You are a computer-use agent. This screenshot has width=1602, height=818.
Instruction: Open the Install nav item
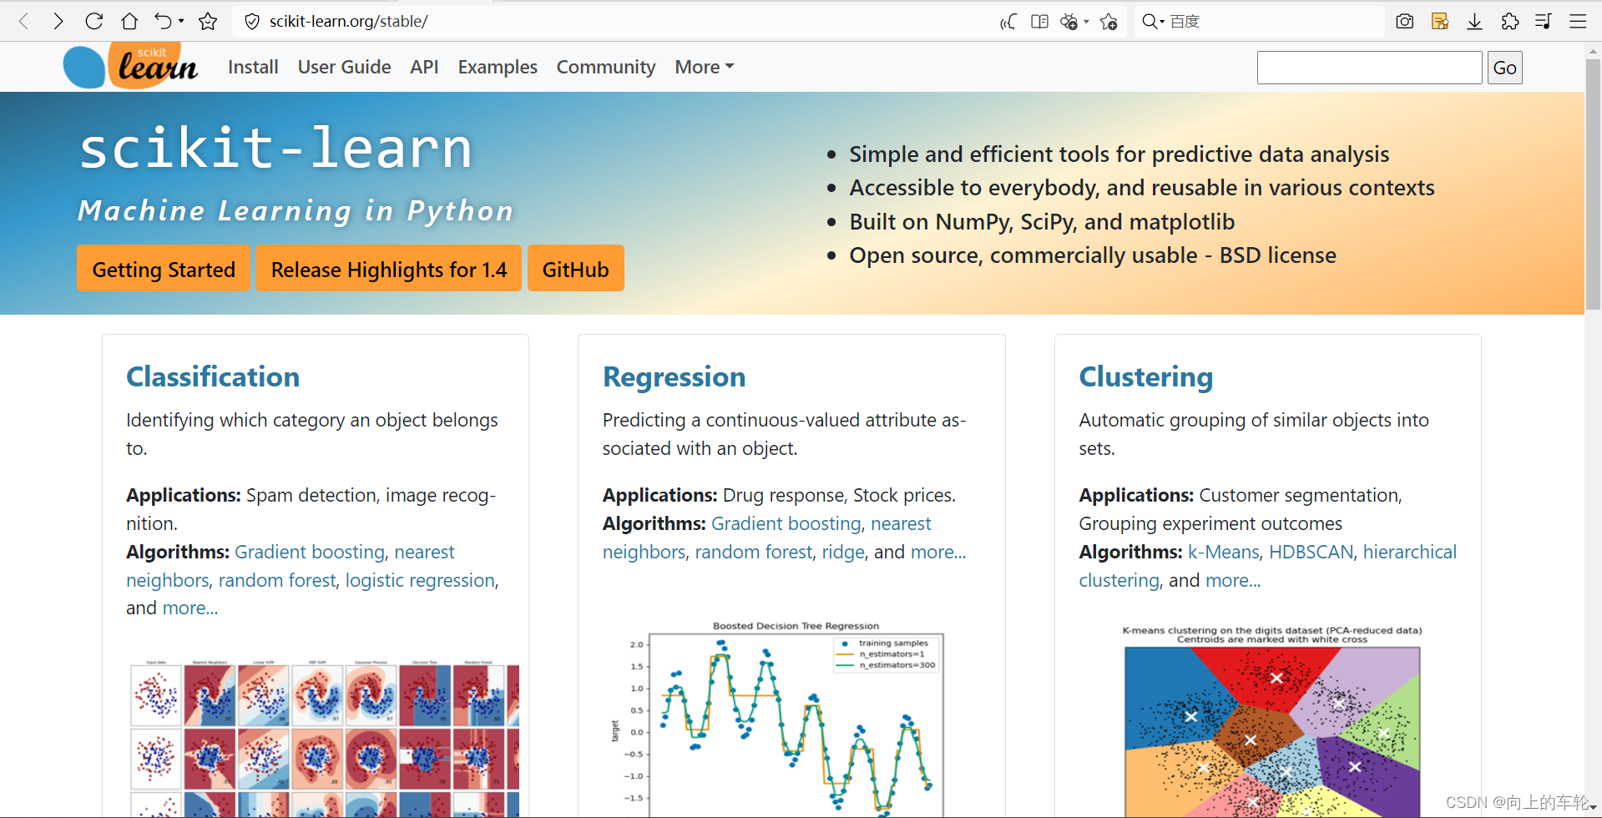pyautogui.click(x=253, y=67)
